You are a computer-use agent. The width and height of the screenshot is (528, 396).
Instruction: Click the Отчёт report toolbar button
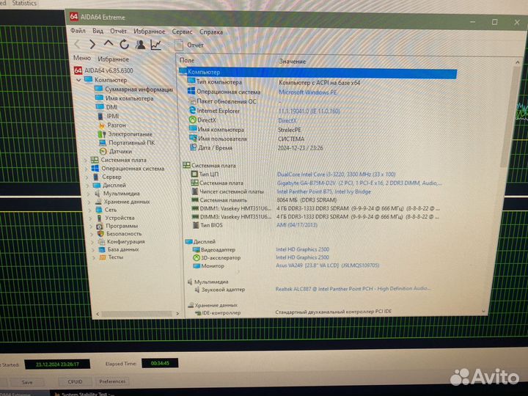click(x=189, y=45)
